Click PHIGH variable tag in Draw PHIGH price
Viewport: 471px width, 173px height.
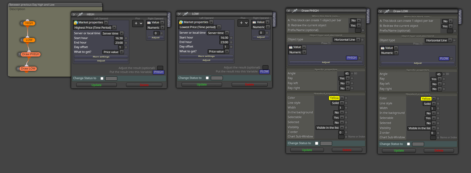(x=352, y=58)
